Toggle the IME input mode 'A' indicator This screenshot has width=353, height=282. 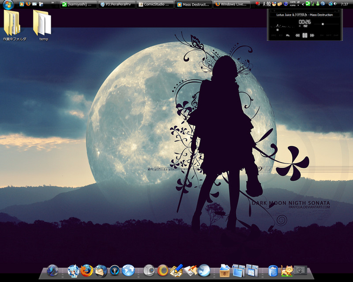pos(264,4)
